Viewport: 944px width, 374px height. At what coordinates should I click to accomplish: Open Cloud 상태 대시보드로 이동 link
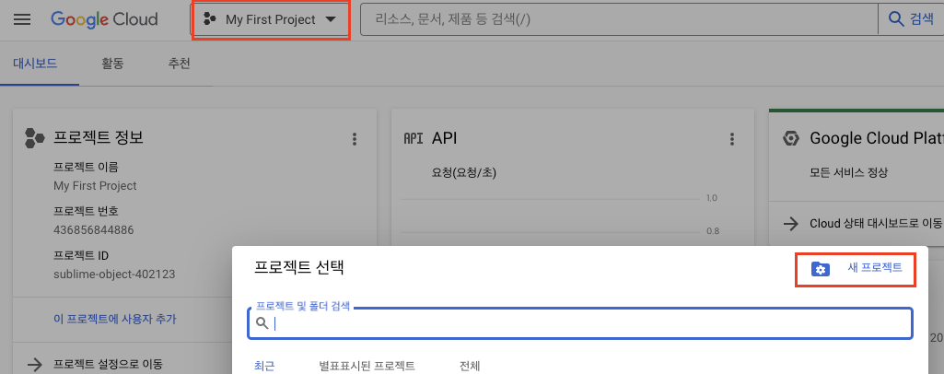click(876, 224)
